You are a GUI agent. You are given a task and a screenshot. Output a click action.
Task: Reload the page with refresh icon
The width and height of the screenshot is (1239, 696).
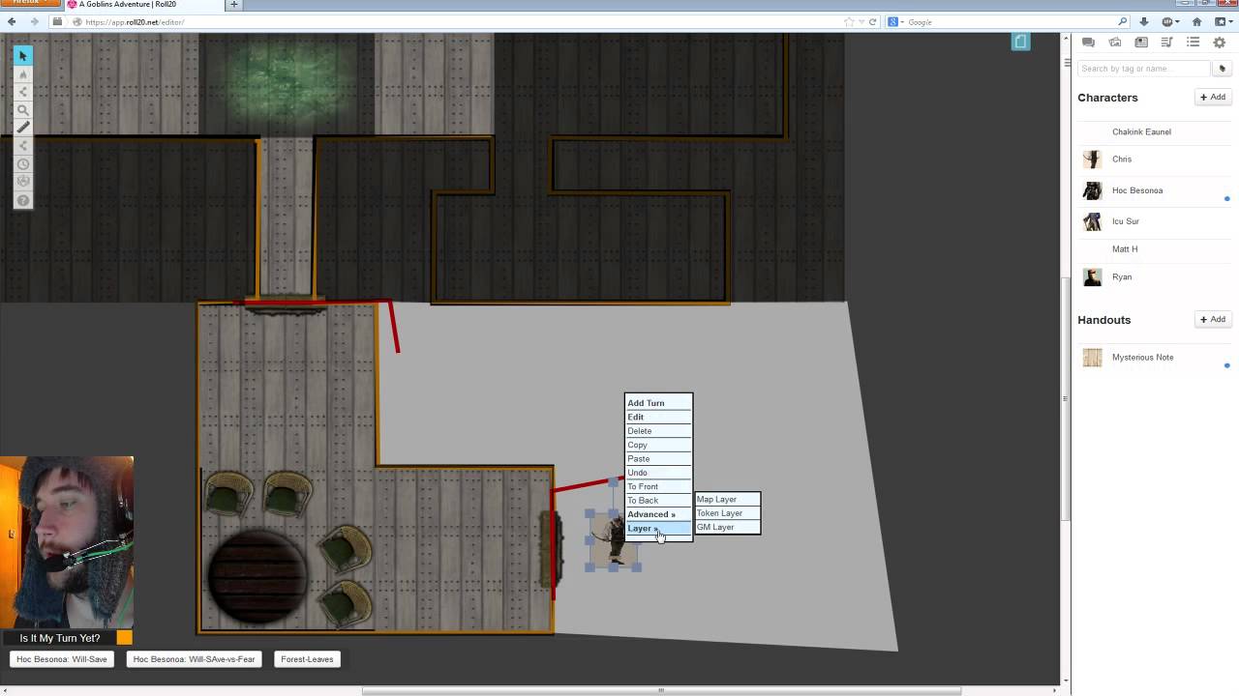[872, 21]
